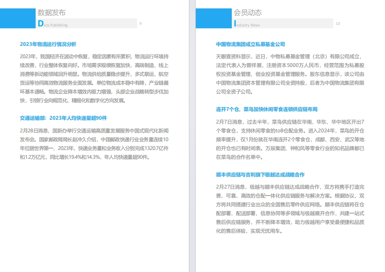Click the line starting 法定代表人为曾祥展
The image size is (385, 272).
coord(290,65)
